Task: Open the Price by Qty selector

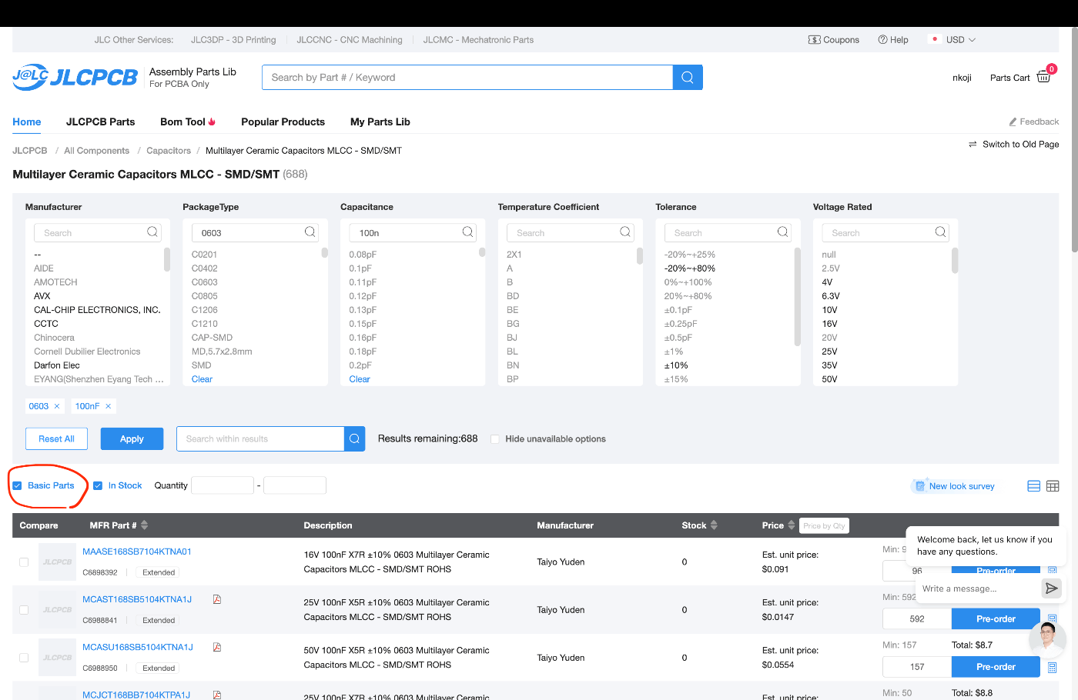Action: [825, 525]
